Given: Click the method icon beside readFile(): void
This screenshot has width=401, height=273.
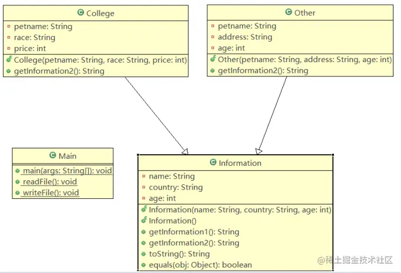Looking at the screenshot, I should pyautogui.click(x=18, y=182).
